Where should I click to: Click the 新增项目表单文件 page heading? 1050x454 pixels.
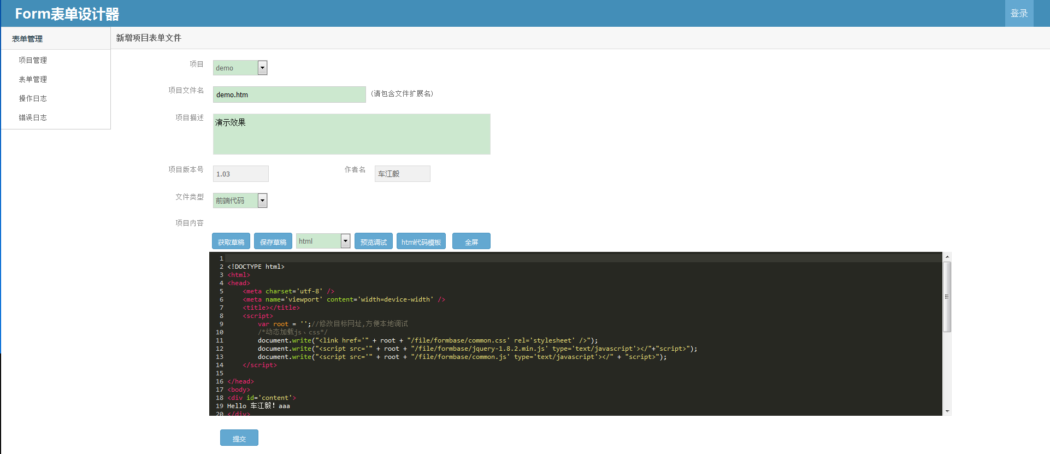[149, 38]
